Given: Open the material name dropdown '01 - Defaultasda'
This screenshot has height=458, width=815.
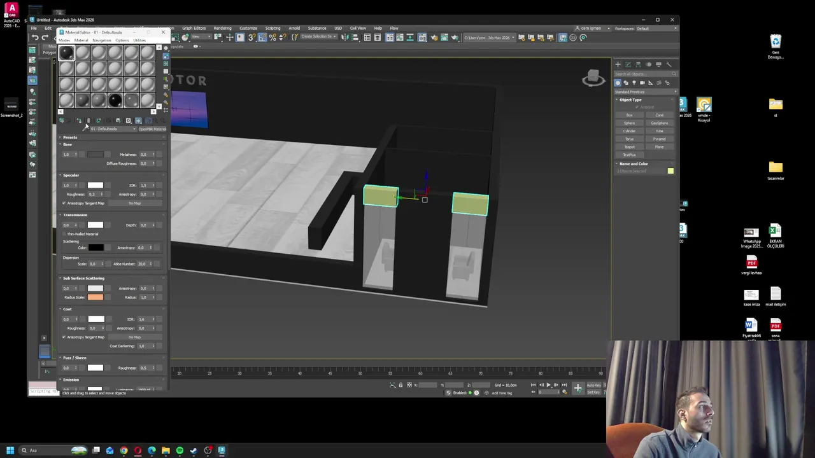Looking at the screenshot, I should 113,129.
